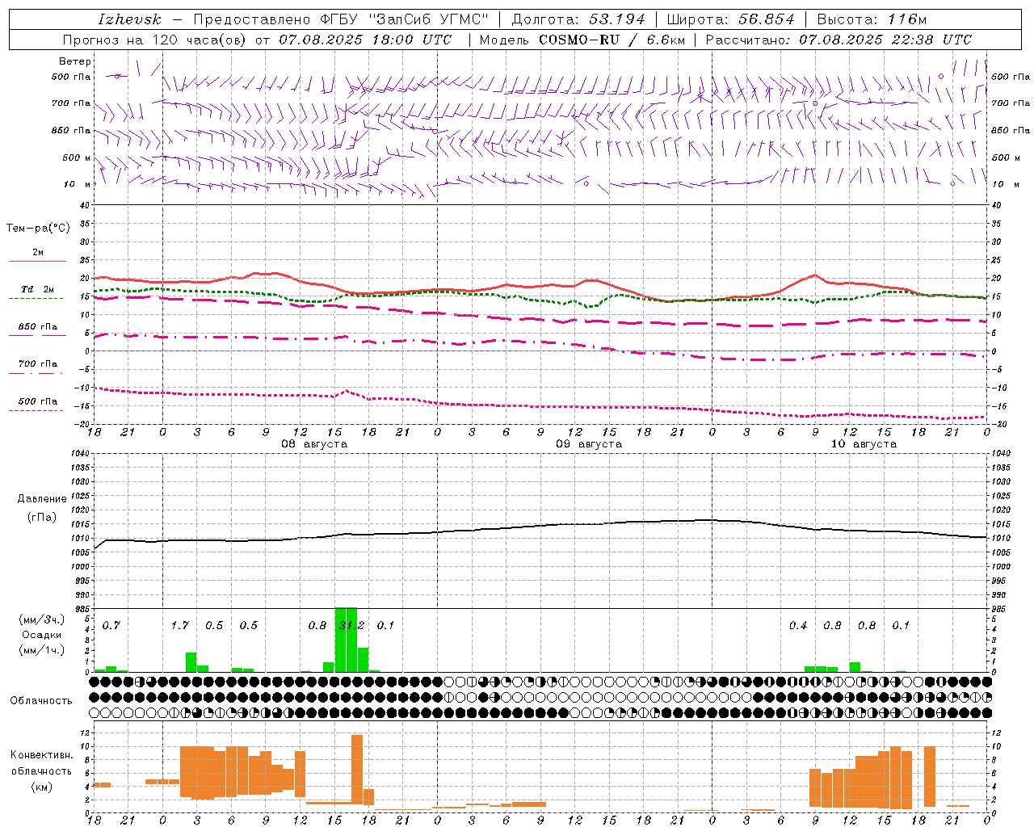1034x827 pixels.
Task: Click the 700 гПа temperature legend entry
Action: (37, 367)
